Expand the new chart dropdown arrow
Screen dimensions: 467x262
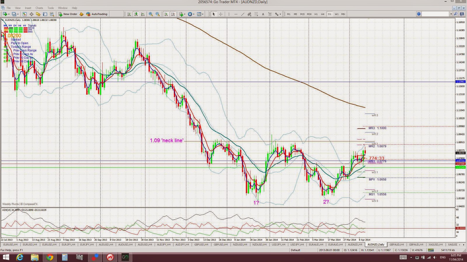[9, 14]
